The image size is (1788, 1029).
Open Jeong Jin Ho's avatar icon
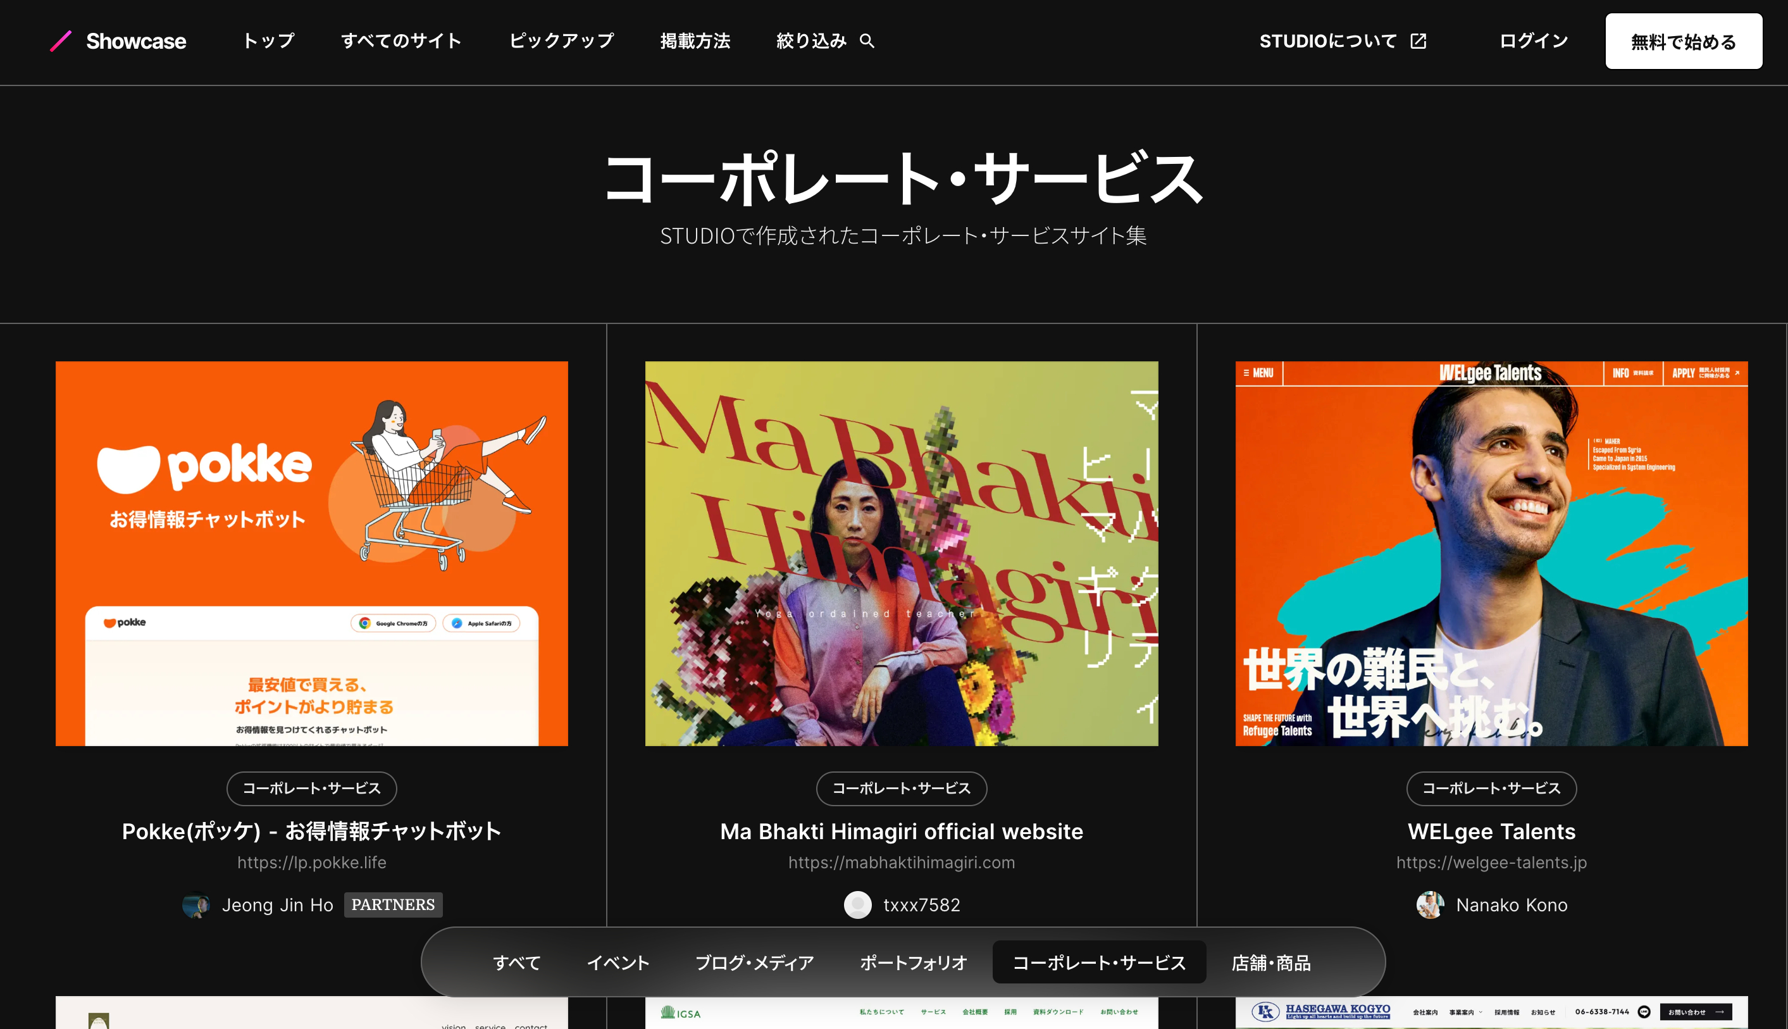196,904
